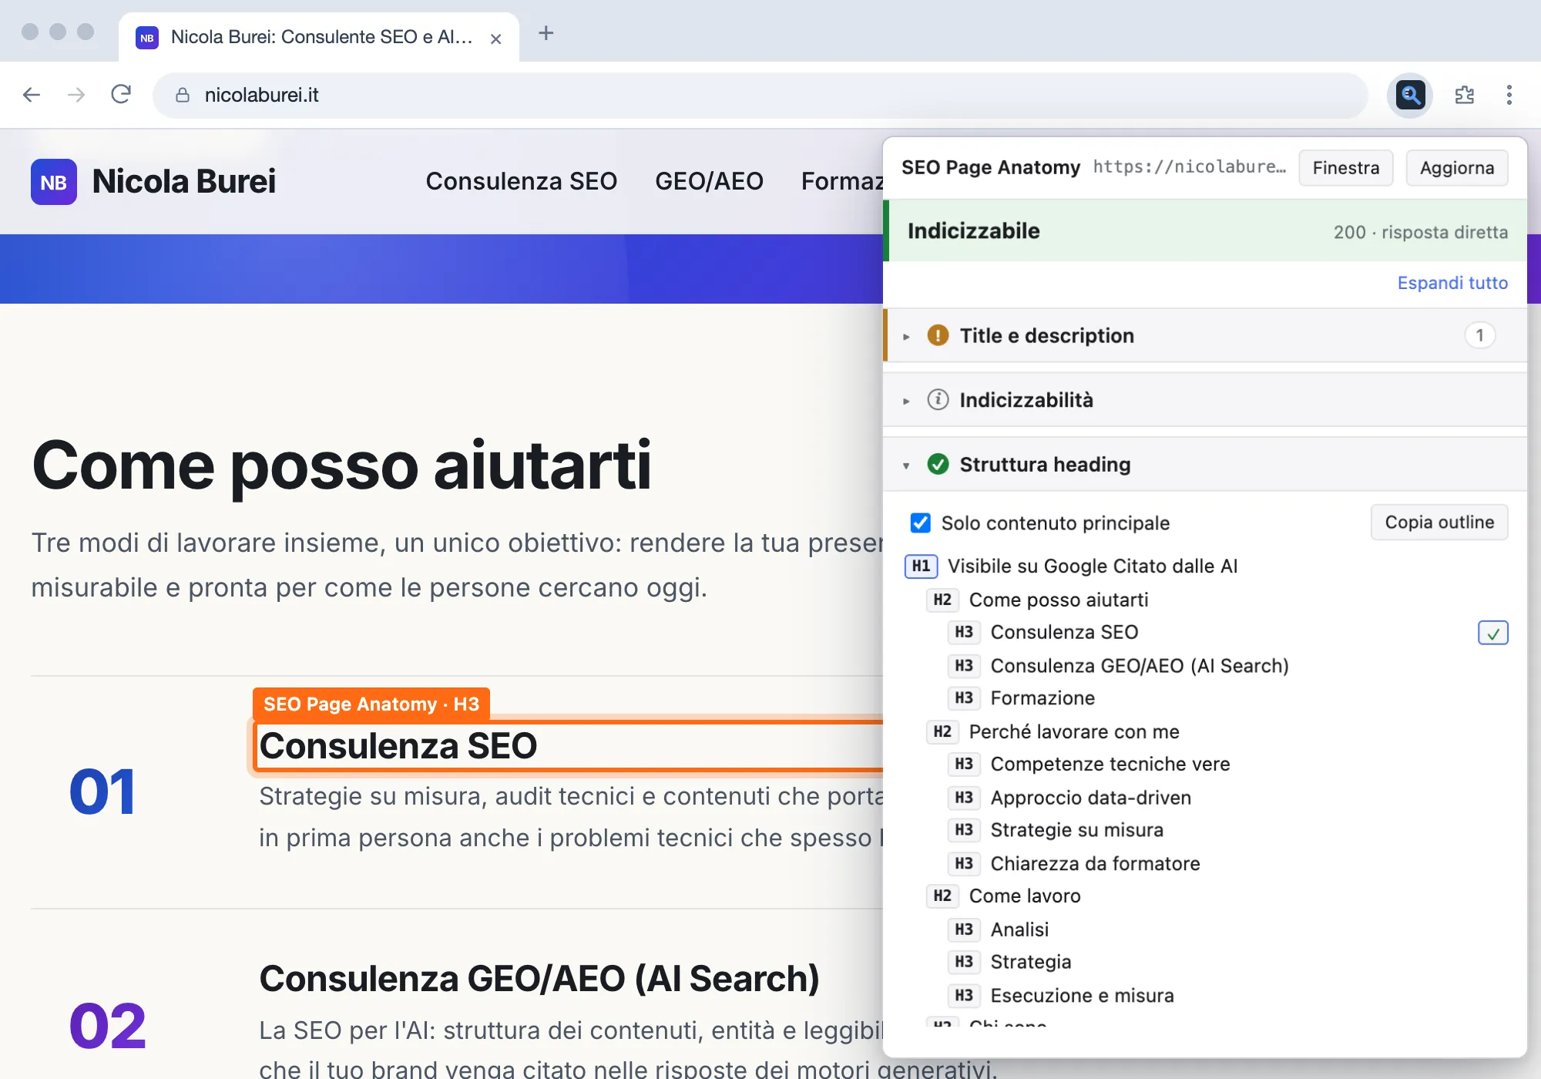Open the browser extensions puzzle icon
The height and width of the screenshot is (1079, 1541).
[x=1464, y=95]
